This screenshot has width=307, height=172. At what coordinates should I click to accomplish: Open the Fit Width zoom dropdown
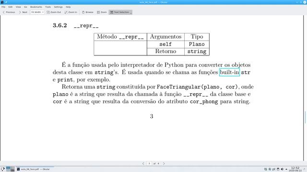[x=37, y=12]
